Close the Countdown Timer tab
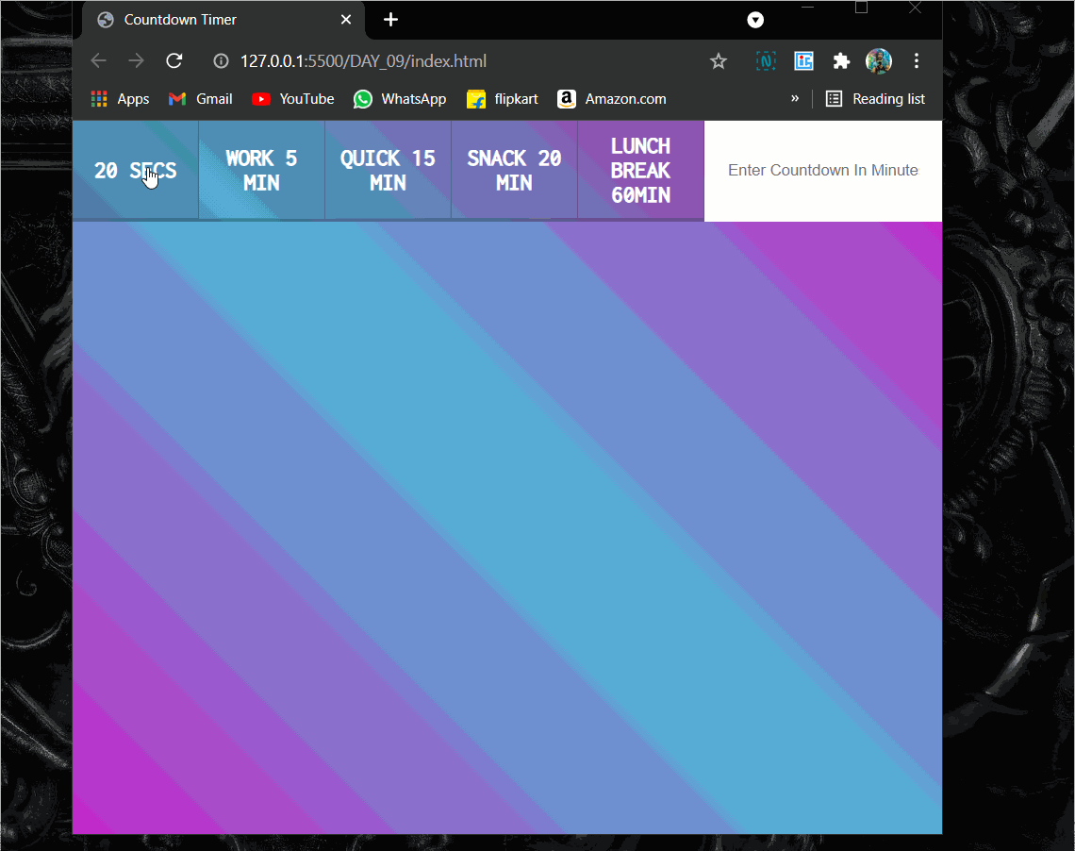Image resolution: width=1075 pixels, height=851 pixels. pos(346,20)
